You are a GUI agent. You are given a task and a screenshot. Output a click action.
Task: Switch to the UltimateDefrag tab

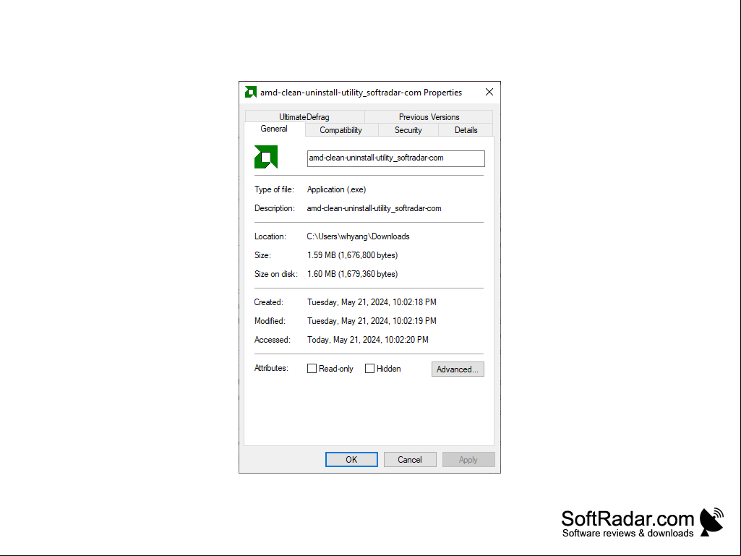coord(304,117)
